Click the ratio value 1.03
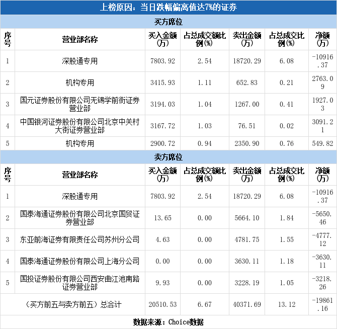Image resolution: width=337 pixels, height=329 pixels. click(204, 126)
